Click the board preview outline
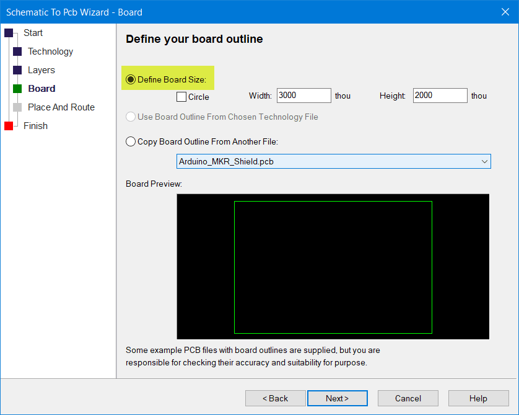519x415 pixels. tap(333, 267)
